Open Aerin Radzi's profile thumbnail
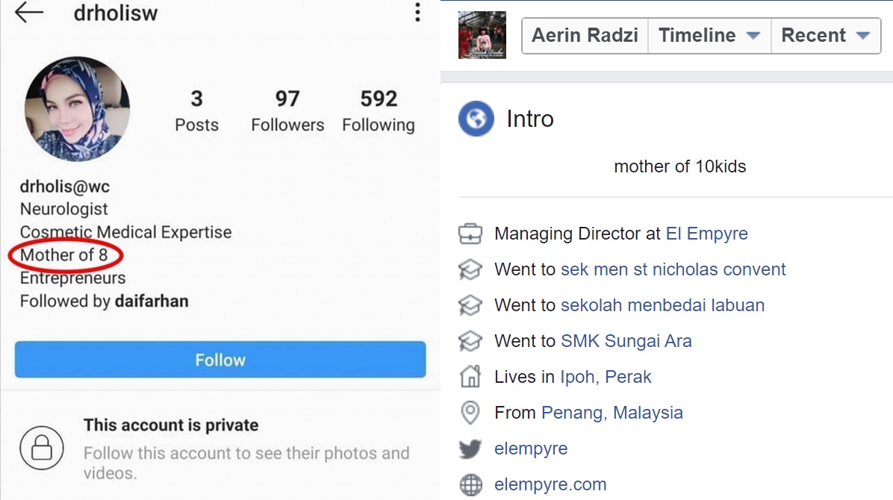Viewport: 893px width, 500px height. tap(482, 35)
